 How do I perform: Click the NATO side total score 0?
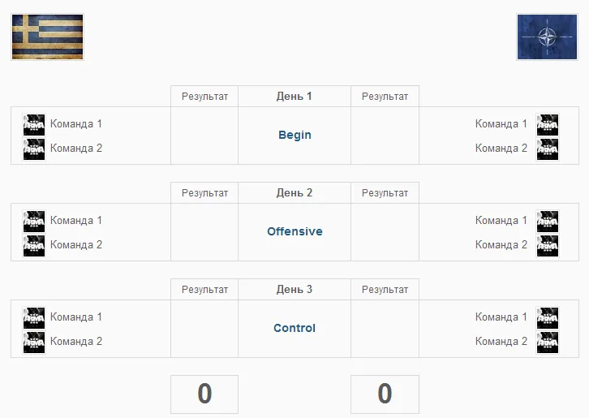coord(385,394)
